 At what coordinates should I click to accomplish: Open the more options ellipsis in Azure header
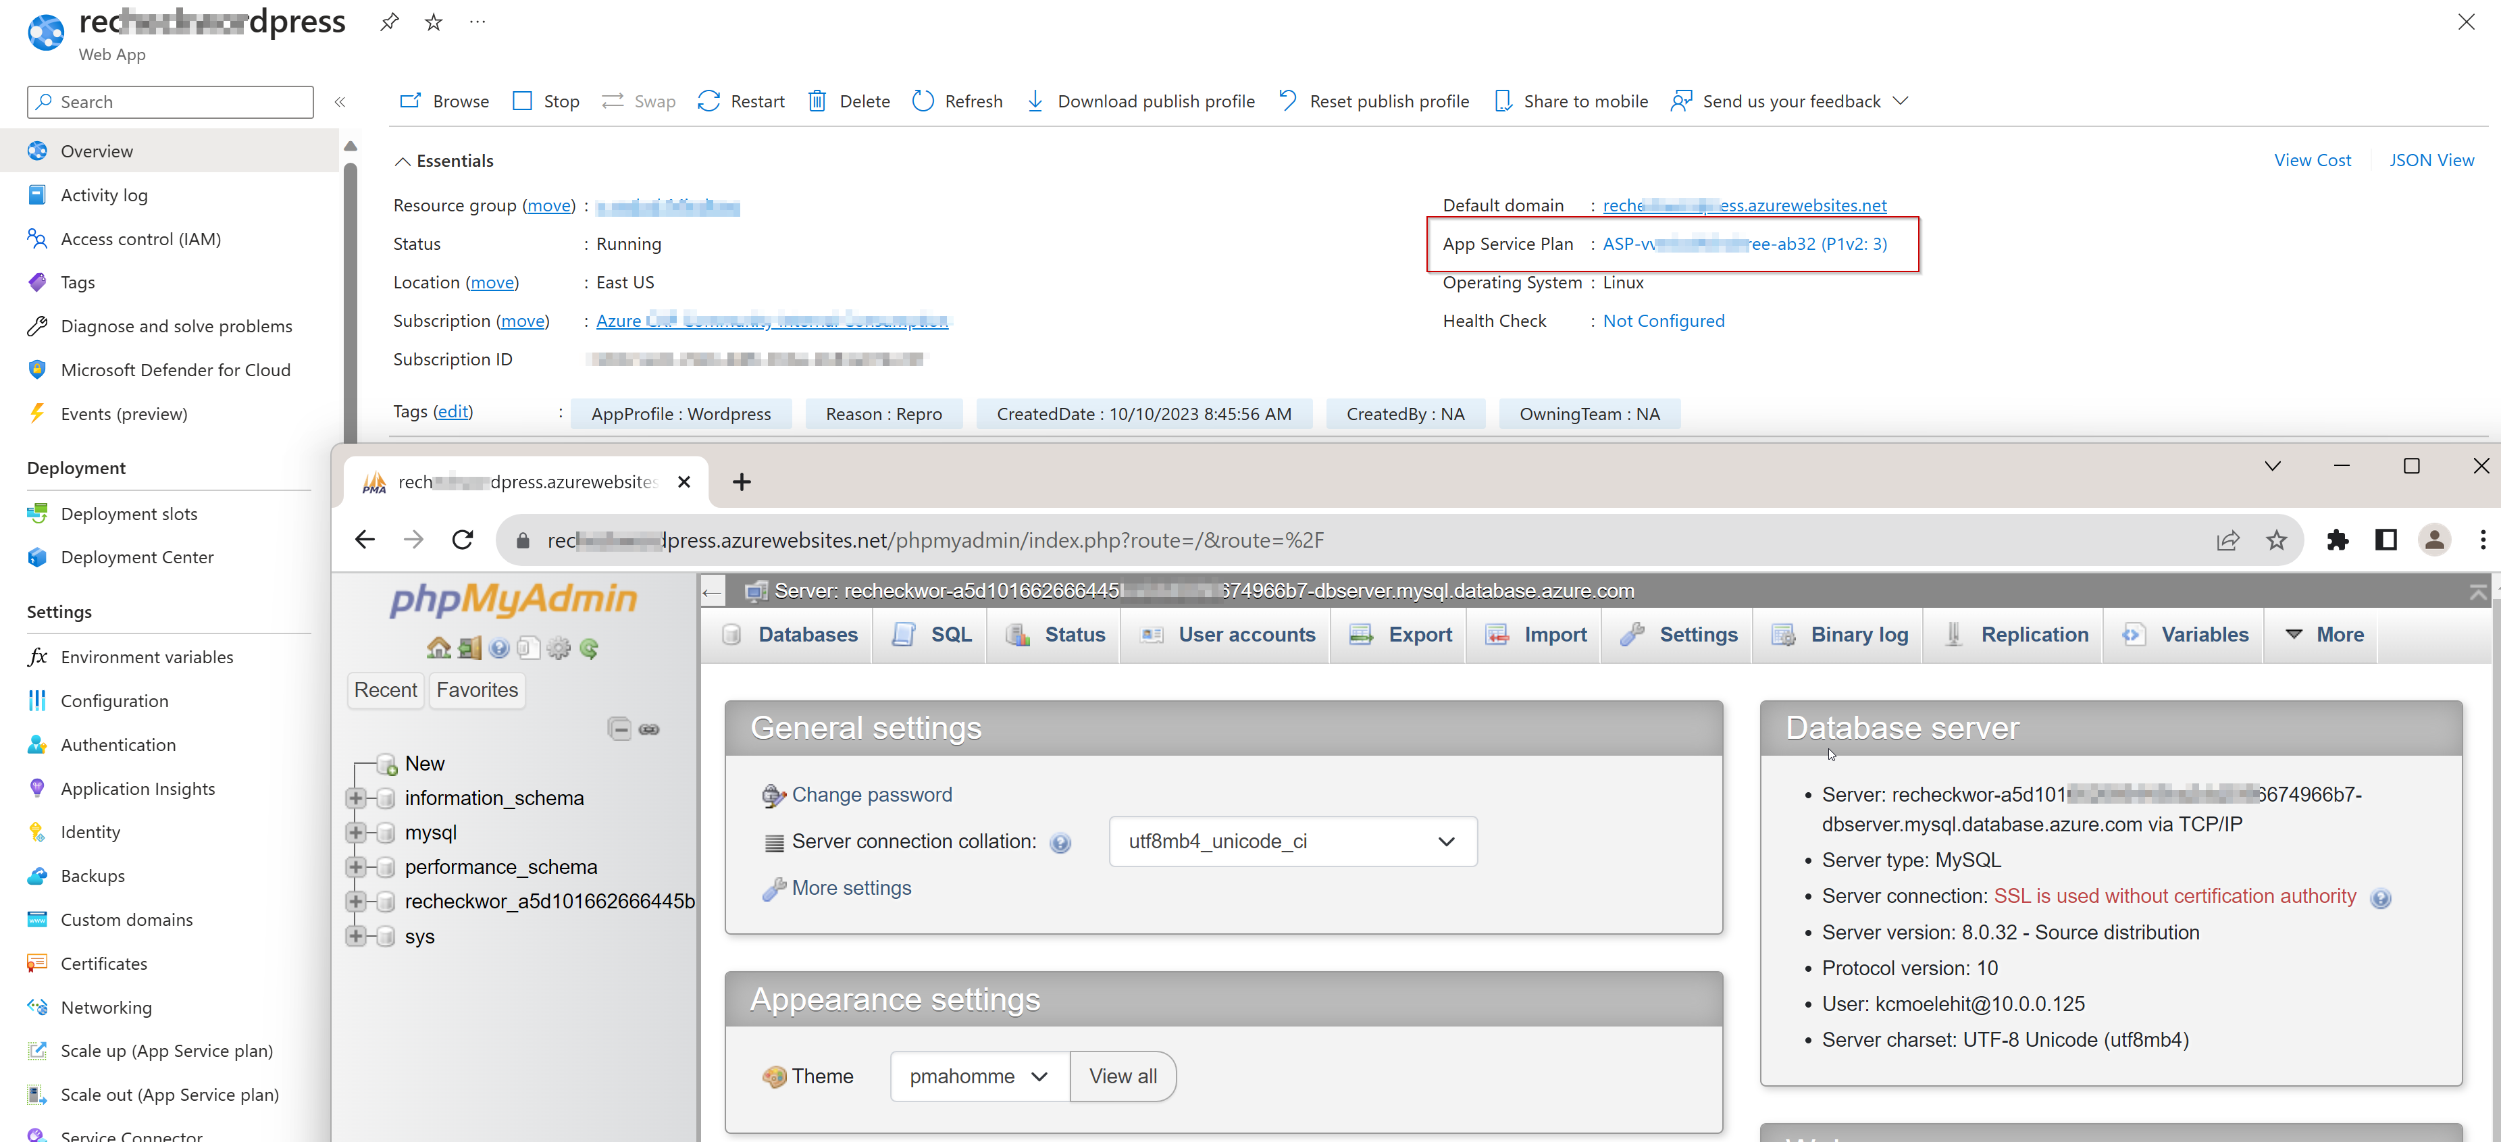click(478, 22)
